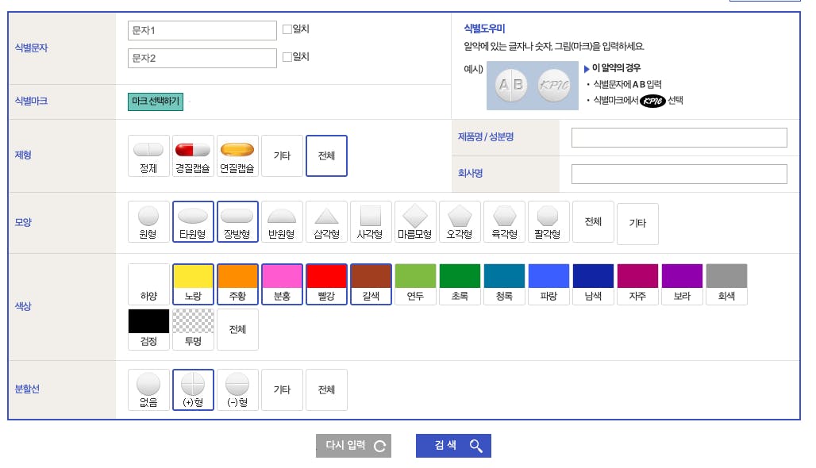Click the 제품명 / 성분명 input field
This screenshot has width=816, height=468.
pos(679,137)
